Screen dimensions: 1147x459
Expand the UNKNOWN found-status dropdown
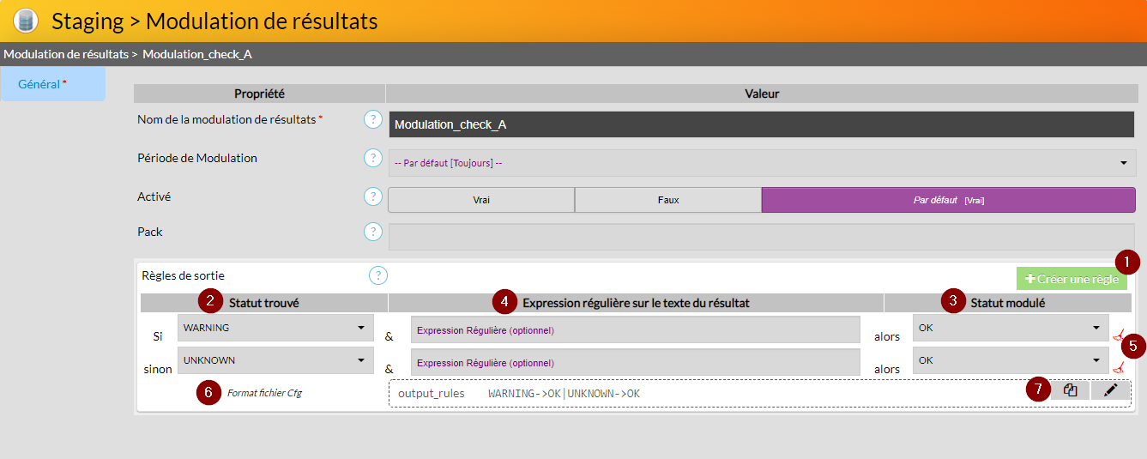(275, 360)
